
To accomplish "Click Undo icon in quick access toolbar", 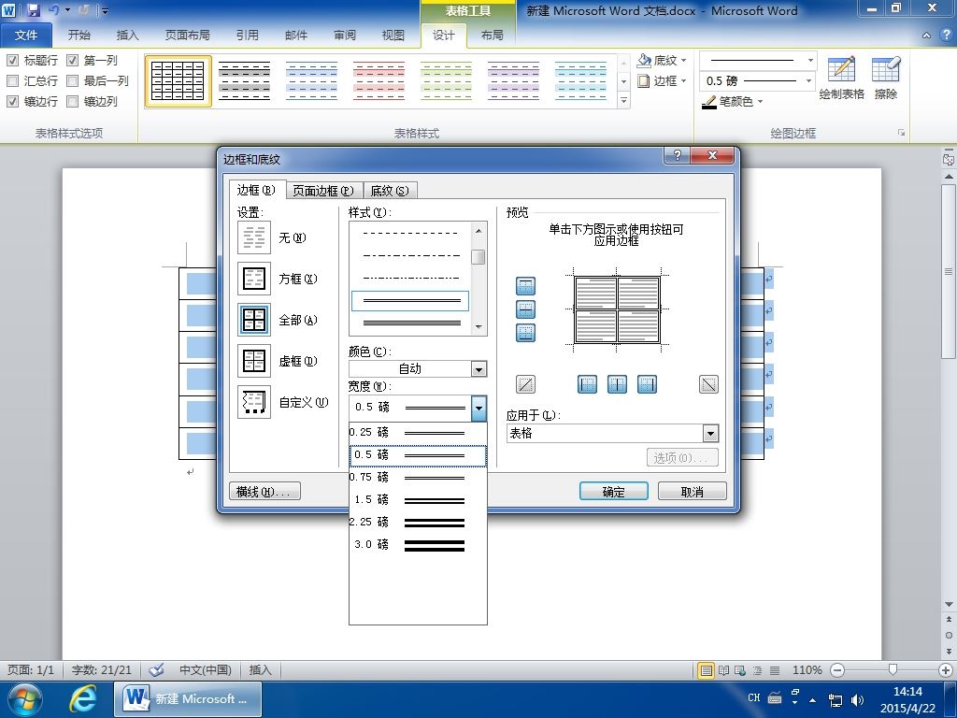I will tap(53, 10).
